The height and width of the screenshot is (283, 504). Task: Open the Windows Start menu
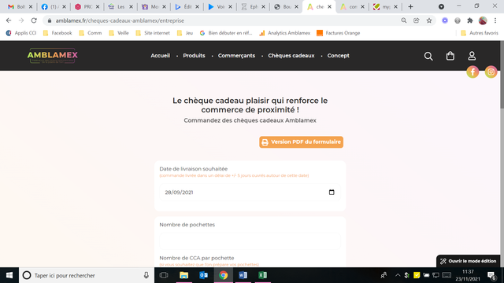pos(9,275)
